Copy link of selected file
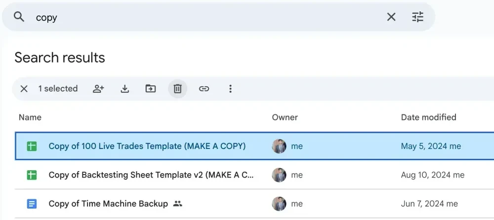The image size is (494, 220). point(204,89)
